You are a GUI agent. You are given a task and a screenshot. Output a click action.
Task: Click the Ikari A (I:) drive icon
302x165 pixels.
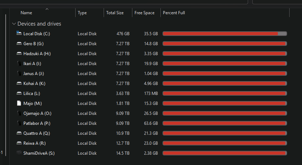click(x=19, y=63)
